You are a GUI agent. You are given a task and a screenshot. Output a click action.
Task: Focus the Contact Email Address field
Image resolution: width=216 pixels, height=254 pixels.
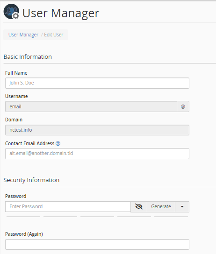coord(97,154)
